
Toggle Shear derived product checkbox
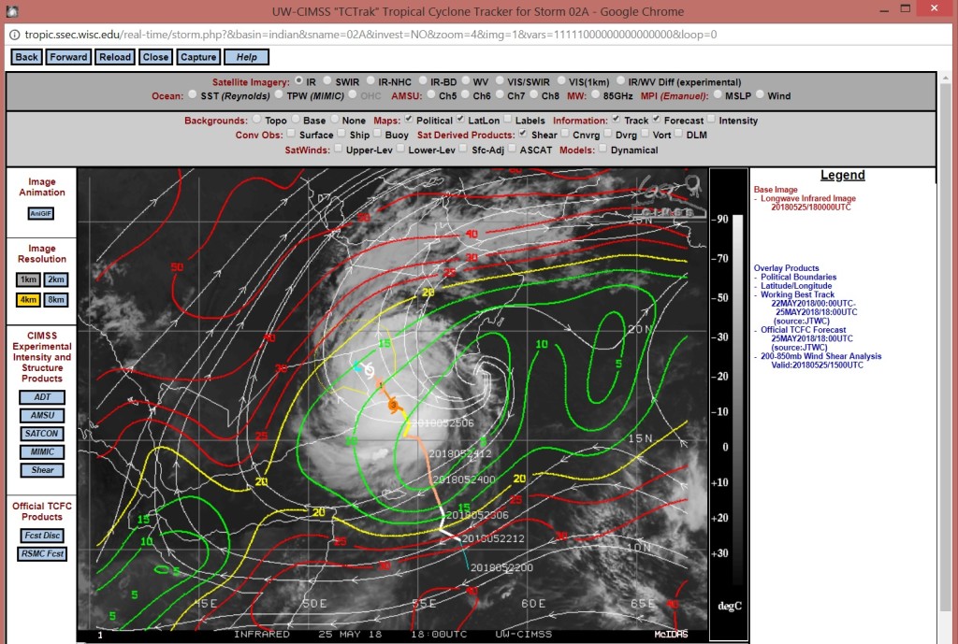(523, 133)
